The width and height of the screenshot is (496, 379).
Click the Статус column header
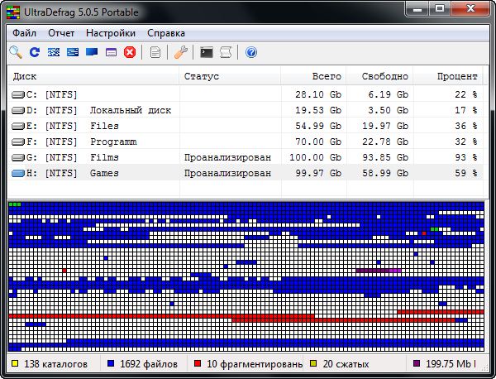click(203, 76)
